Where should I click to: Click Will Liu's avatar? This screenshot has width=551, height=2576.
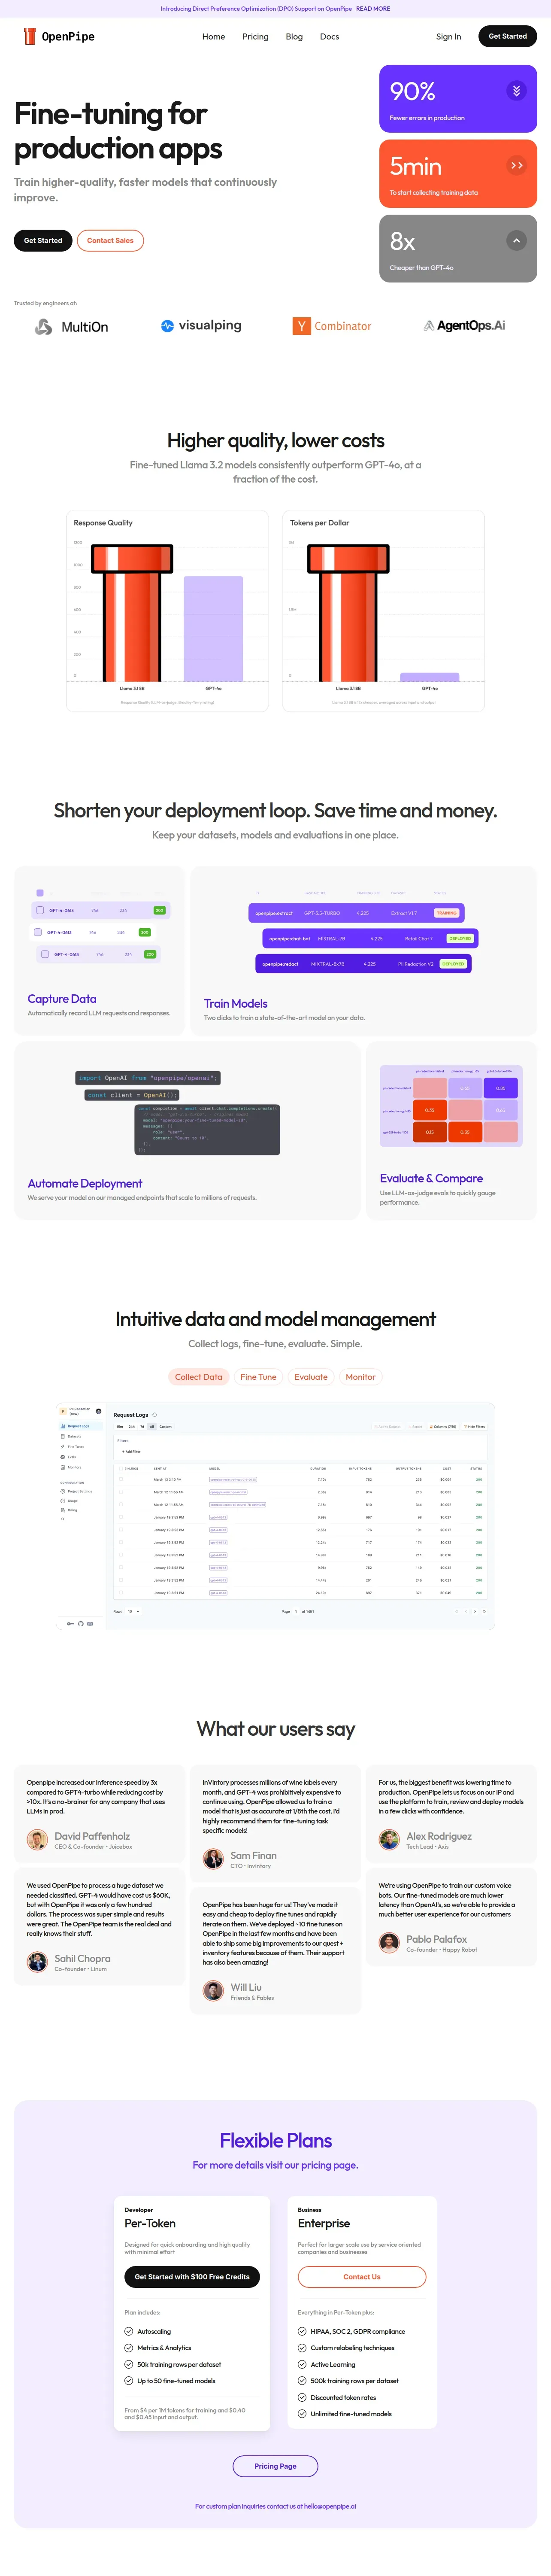point(213,1991)
